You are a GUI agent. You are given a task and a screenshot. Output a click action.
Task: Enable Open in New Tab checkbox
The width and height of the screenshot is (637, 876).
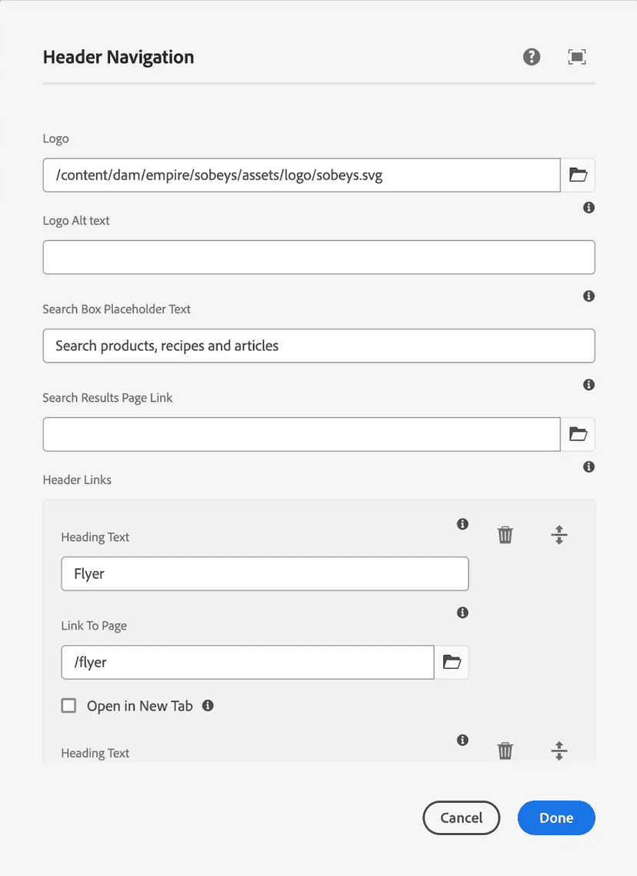[x=69, y=706]
